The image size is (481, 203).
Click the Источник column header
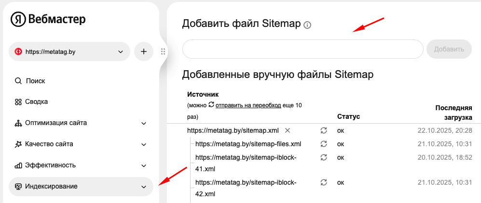tap(203, 94)
